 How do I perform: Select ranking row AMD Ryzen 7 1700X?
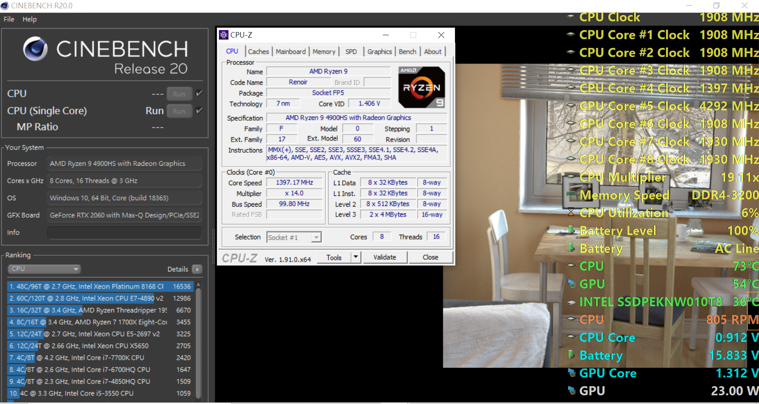(100, 322)
